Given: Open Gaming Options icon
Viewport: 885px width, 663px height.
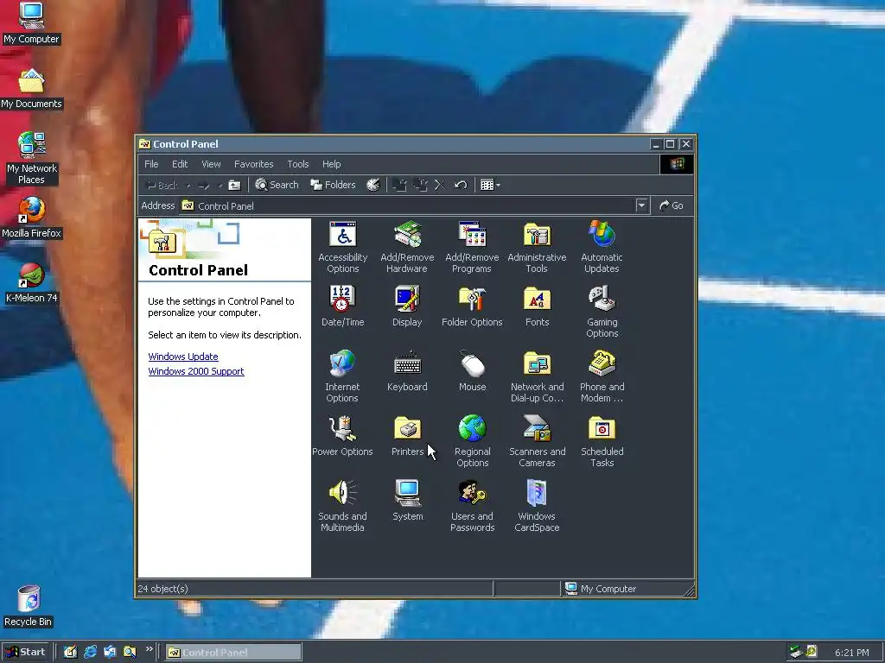Looking at the screenshot, I should 602,312.
